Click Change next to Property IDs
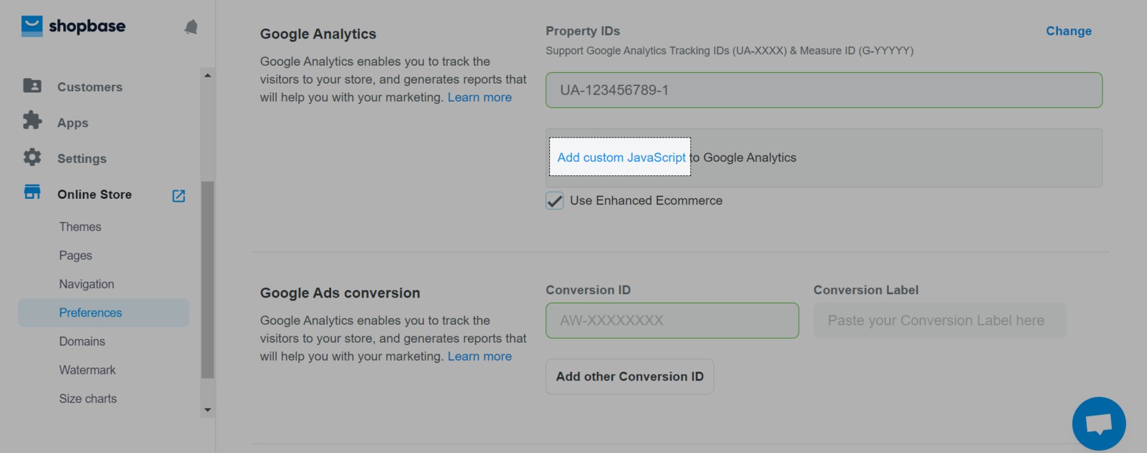 tap(1068, 31)
